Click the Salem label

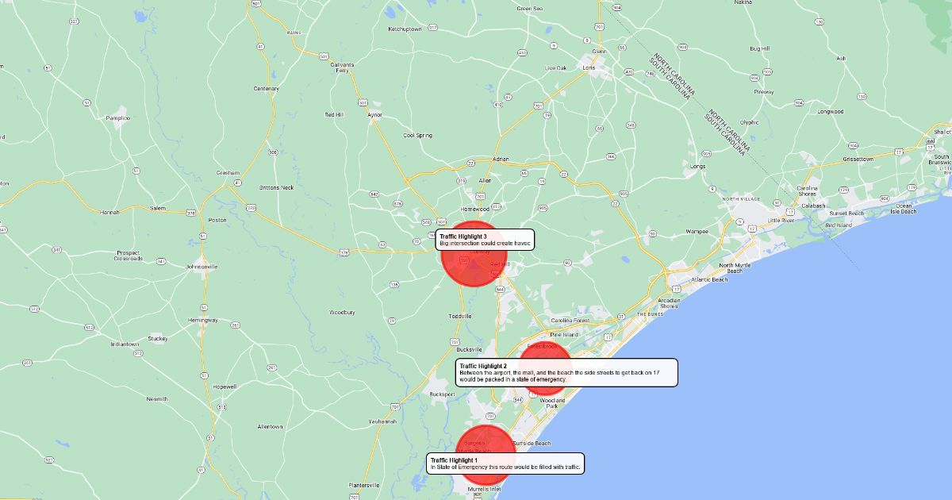pyautogui.click(x=159, y=208)
